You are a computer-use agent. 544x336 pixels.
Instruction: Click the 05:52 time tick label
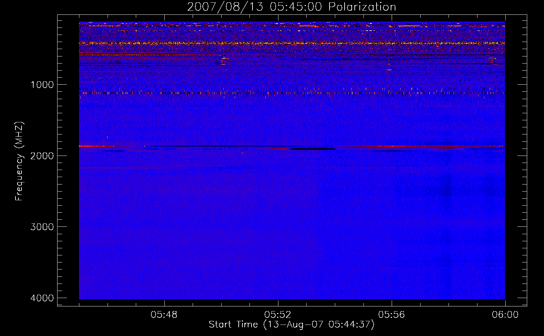tap(278, 315)
